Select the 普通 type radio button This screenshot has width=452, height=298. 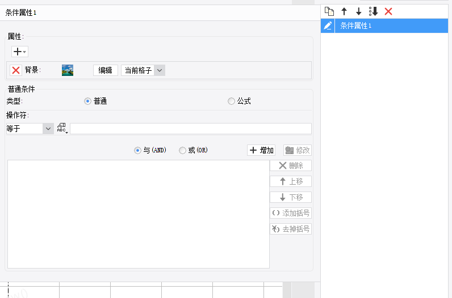coord(87,101)
